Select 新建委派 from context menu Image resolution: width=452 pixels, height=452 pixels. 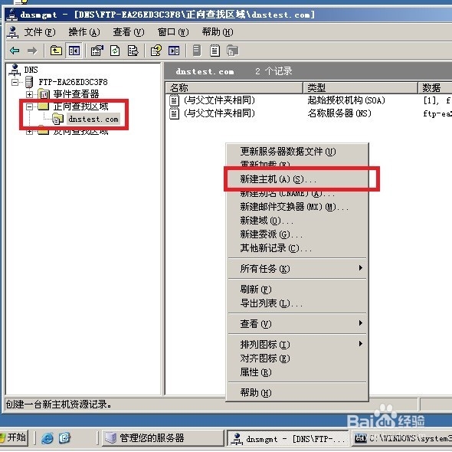tap(297, 234)
